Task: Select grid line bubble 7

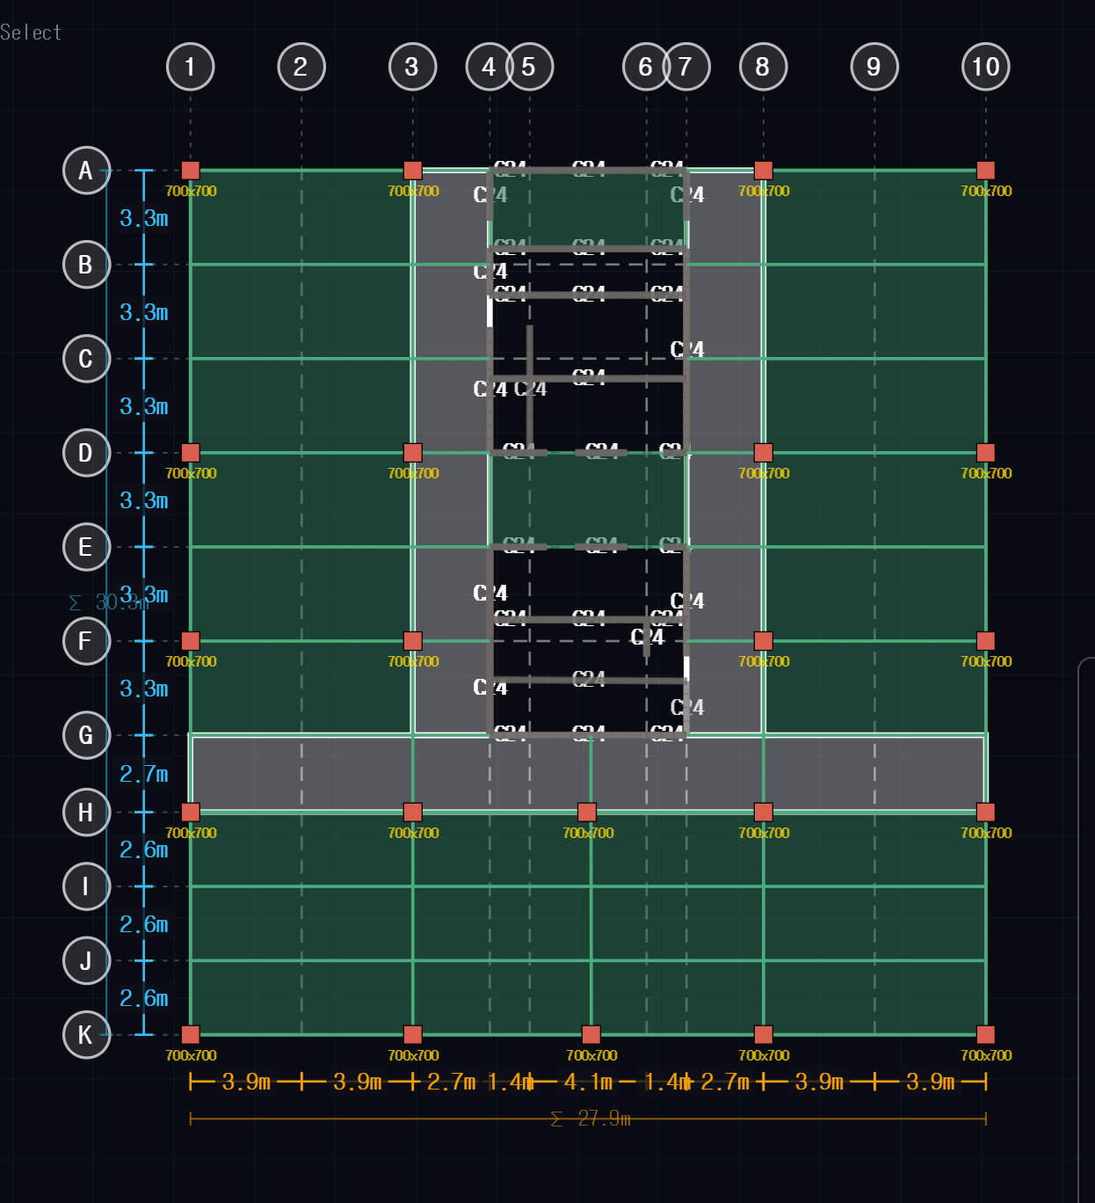Action: [x=686, y=67]
